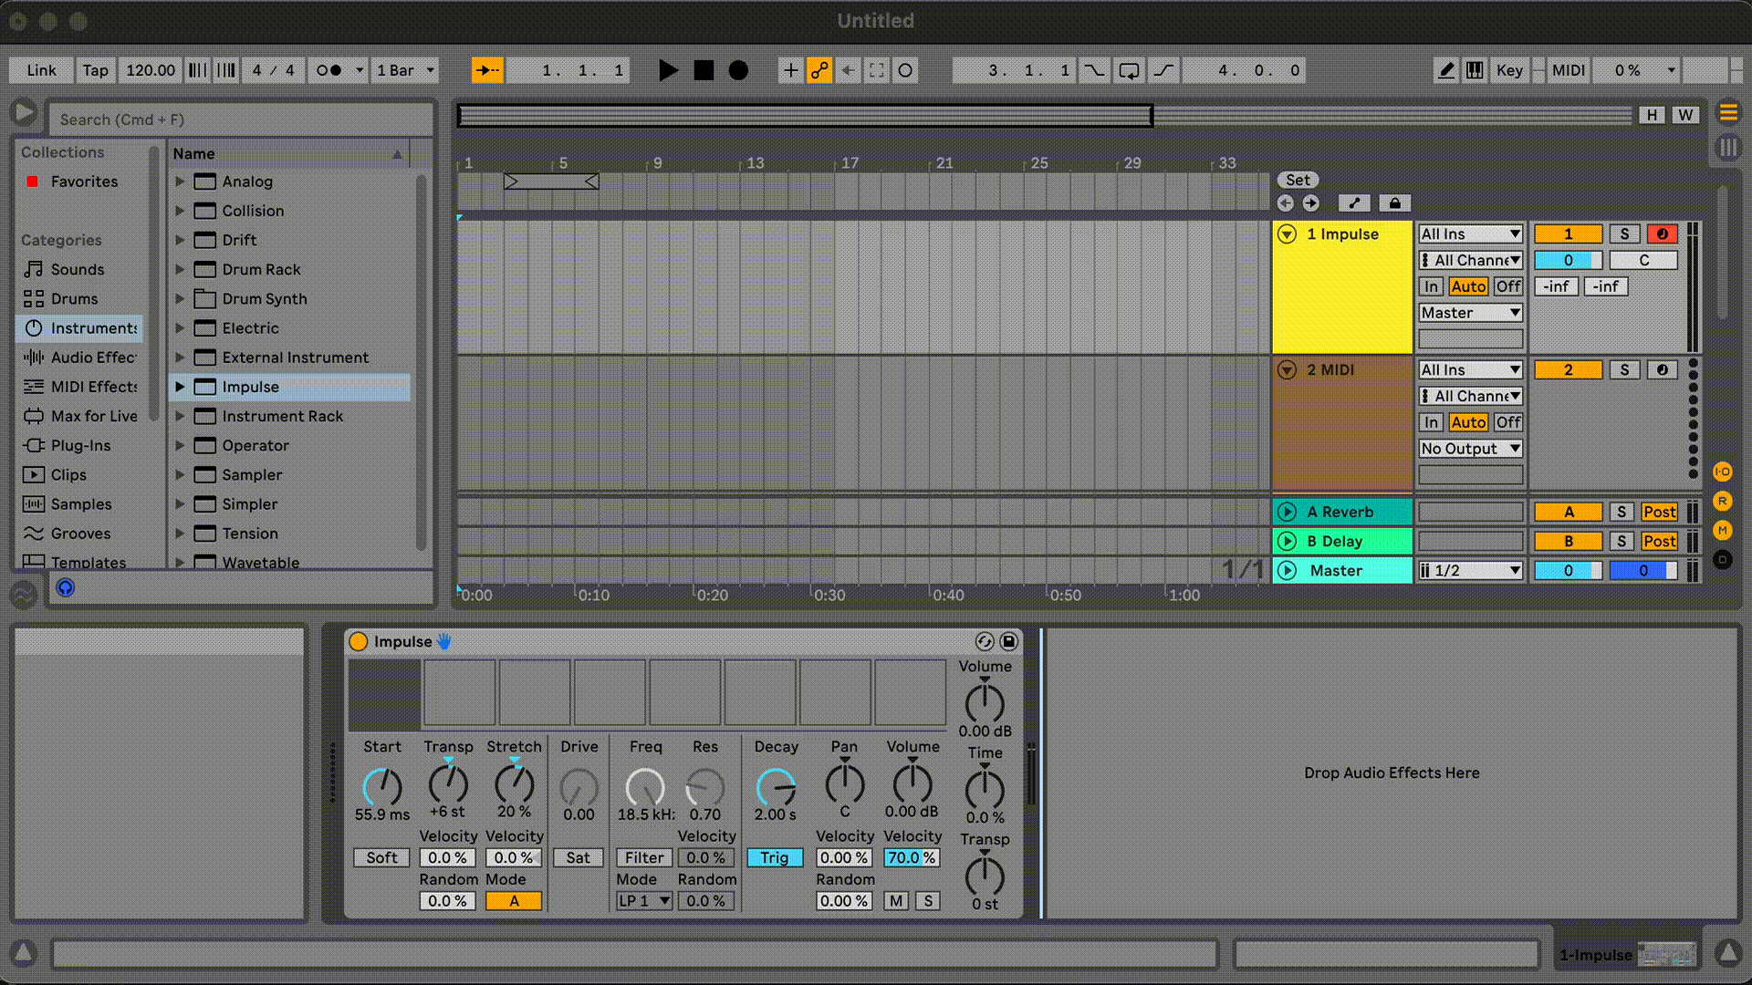Click the Key map mode button
This screenshot has height=985, width=1752.
click(1509, 70)
